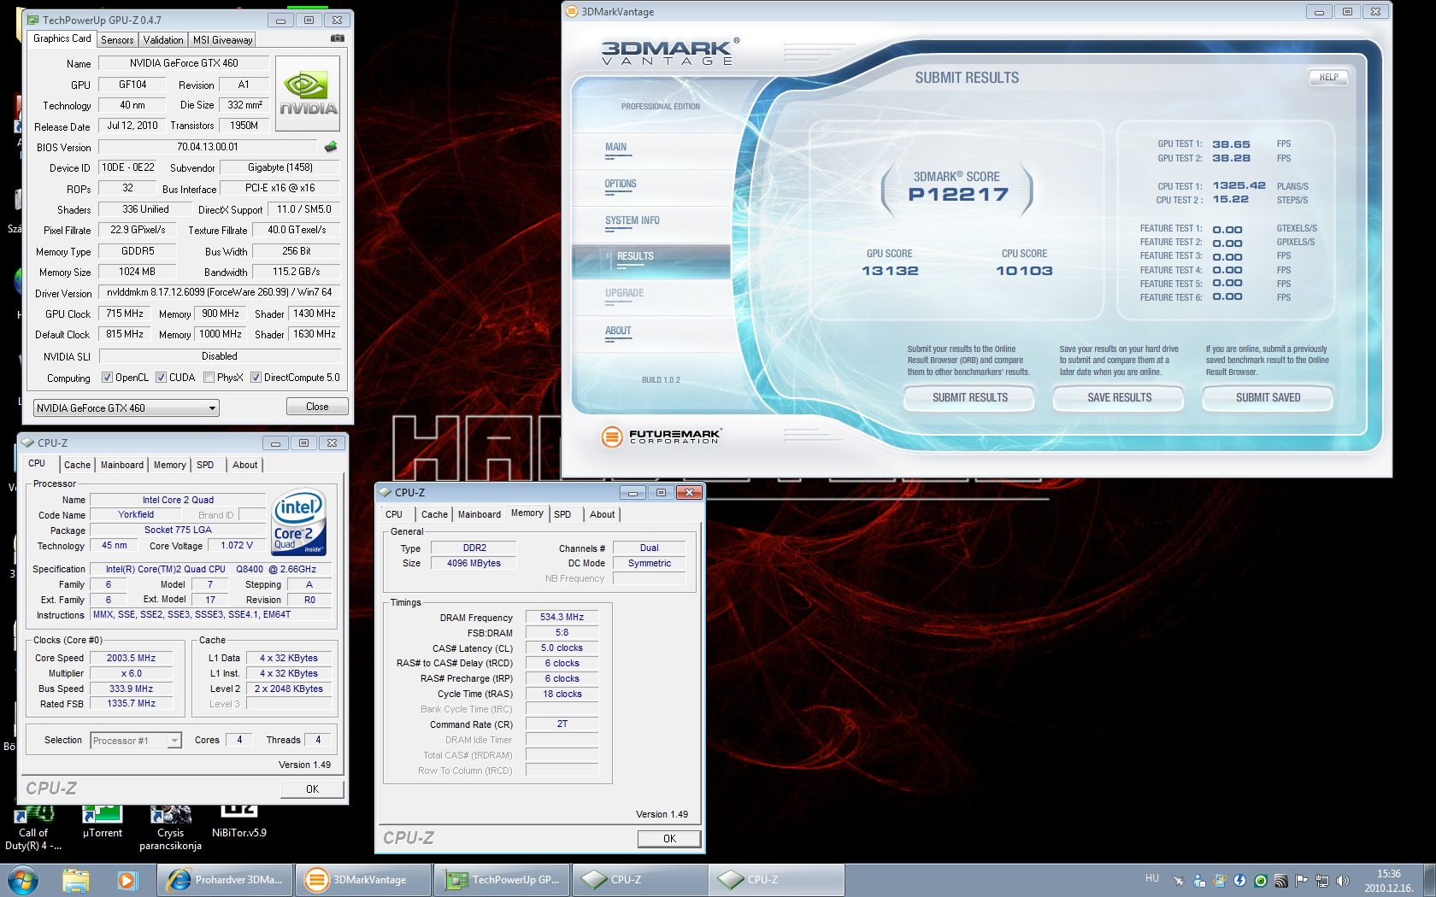Image resolution: width=1436 pixels, height=897 pixels.
Task: Open SPD tab in CPU-Z memory timings window
Action: tap(562, 514)
